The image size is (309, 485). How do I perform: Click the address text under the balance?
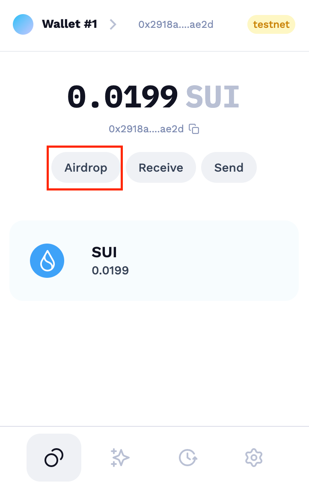(x=146, y=129)
